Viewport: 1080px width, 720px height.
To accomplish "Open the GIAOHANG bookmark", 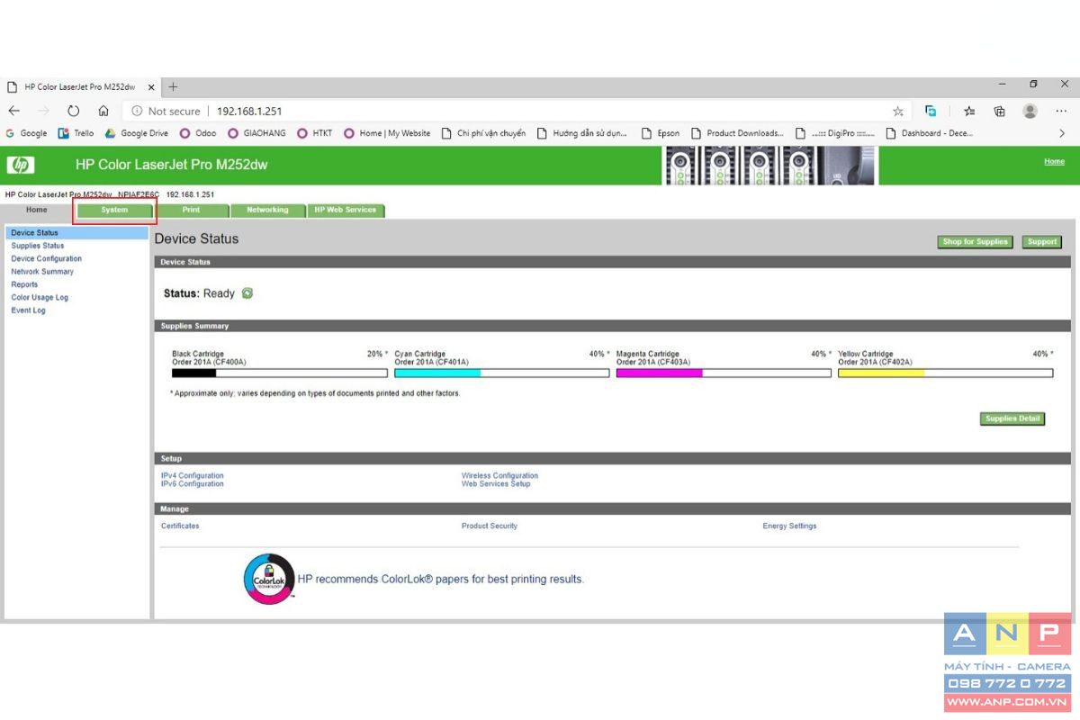I will (x=256, y=133).
